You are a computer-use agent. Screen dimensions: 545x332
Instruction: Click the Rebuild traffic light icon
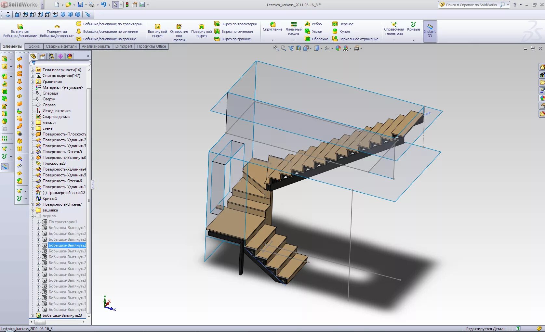click(127, 5)
